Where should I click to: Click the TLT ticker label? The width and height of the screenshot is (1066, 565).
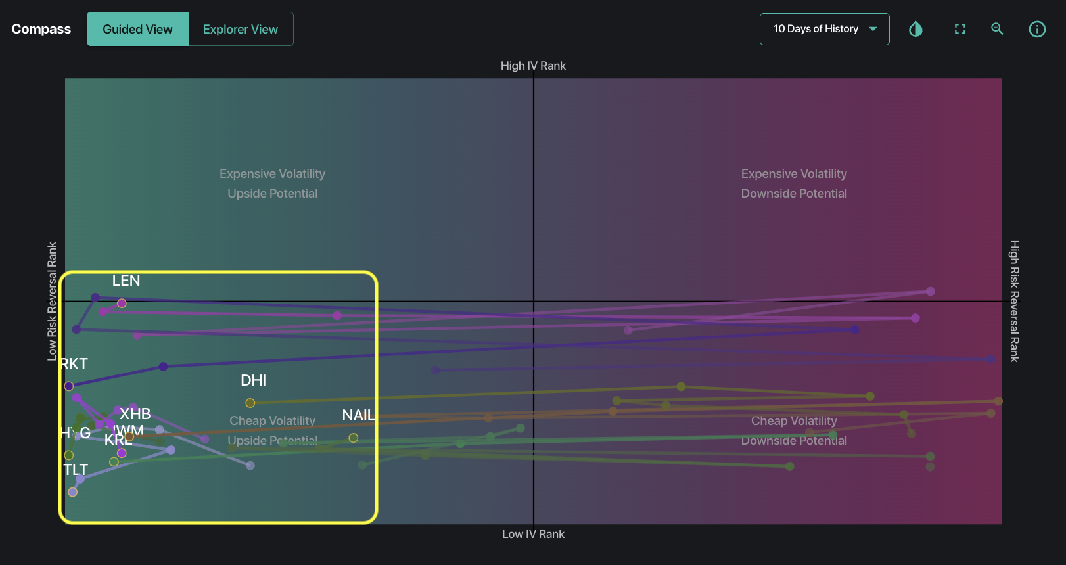coord(76,470)
